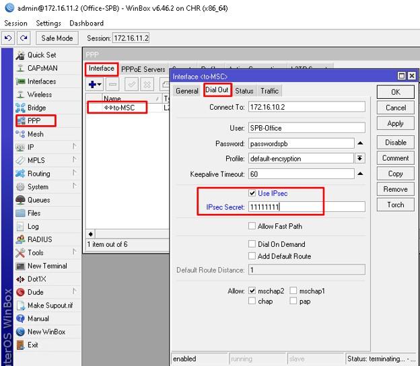The image size is (420, 366).
Task: Launch New Terminal
Action: click(x=47, y=266)
